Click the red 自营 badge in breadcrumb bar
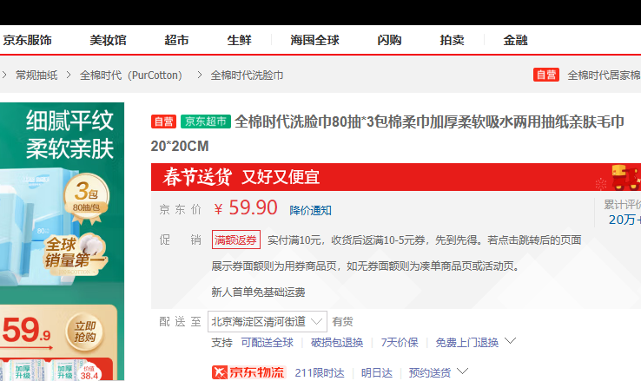641x381 pixels. pyautogui.click(x=546, y=75)
